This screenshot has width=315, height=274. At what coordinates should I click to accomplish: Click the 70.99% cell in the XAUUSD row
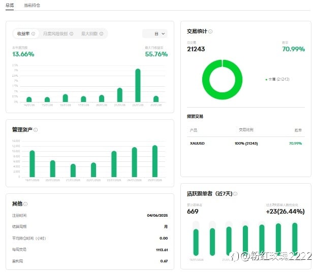click(x=295, y=144)
